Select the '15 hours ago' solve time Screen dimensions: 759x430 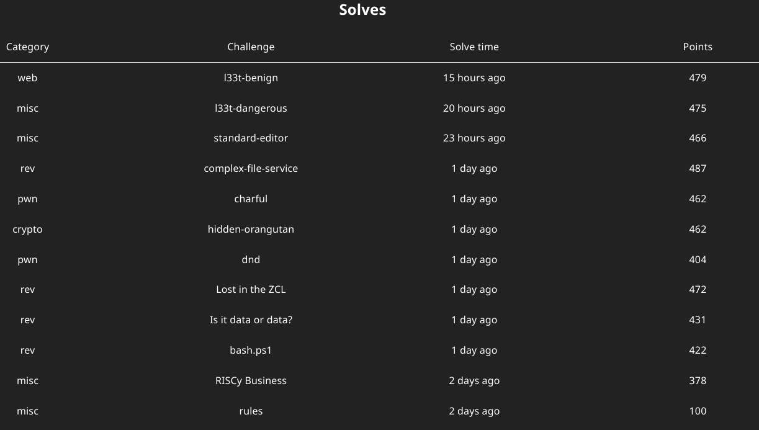474,78
